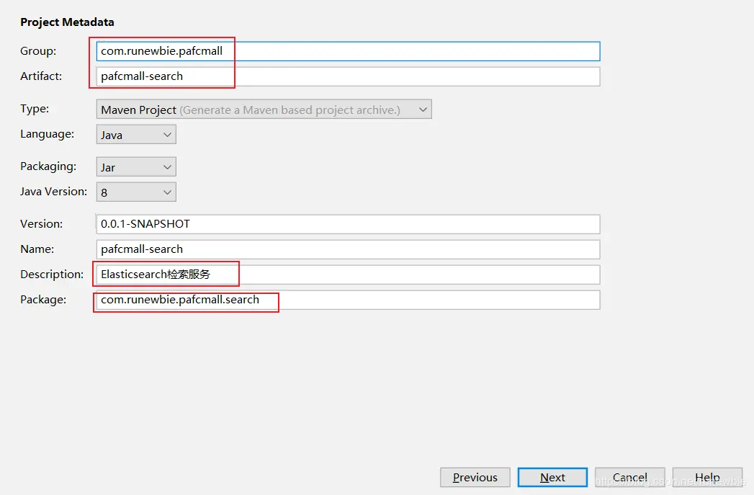Click the Artifact input field
This screenshot has width=754, height=495.
(x=348, y=76)
